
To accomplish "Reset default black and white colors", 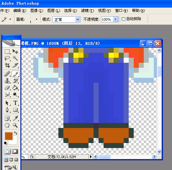I will (x=6, y=143).
